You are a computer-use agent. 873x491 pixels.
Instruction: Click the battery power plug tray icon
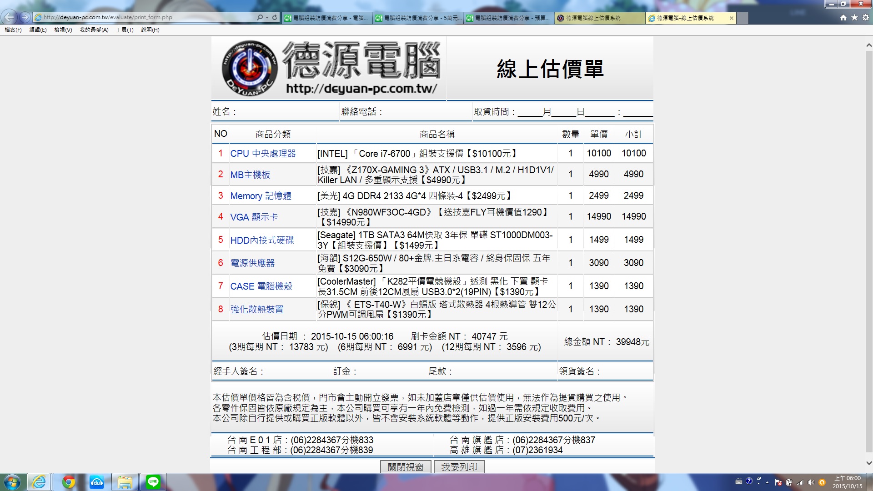(789, 482)
